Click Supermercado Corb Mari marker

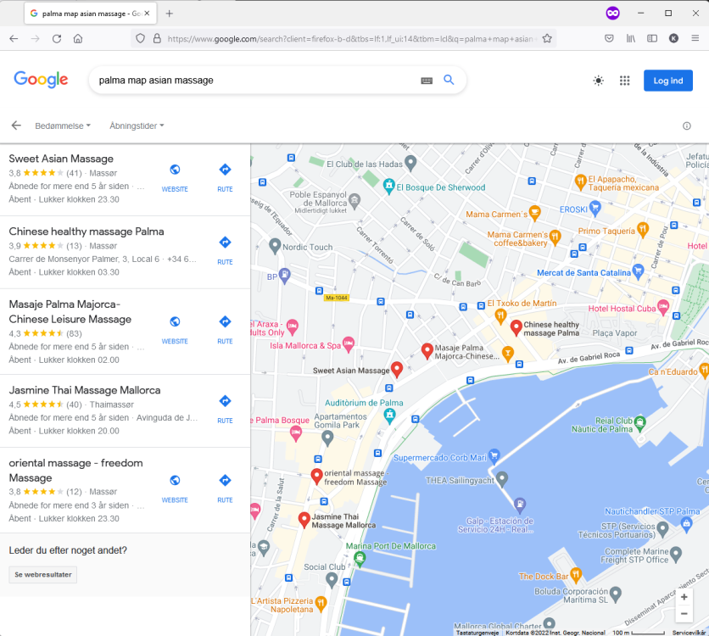click(x=494, y=456)
